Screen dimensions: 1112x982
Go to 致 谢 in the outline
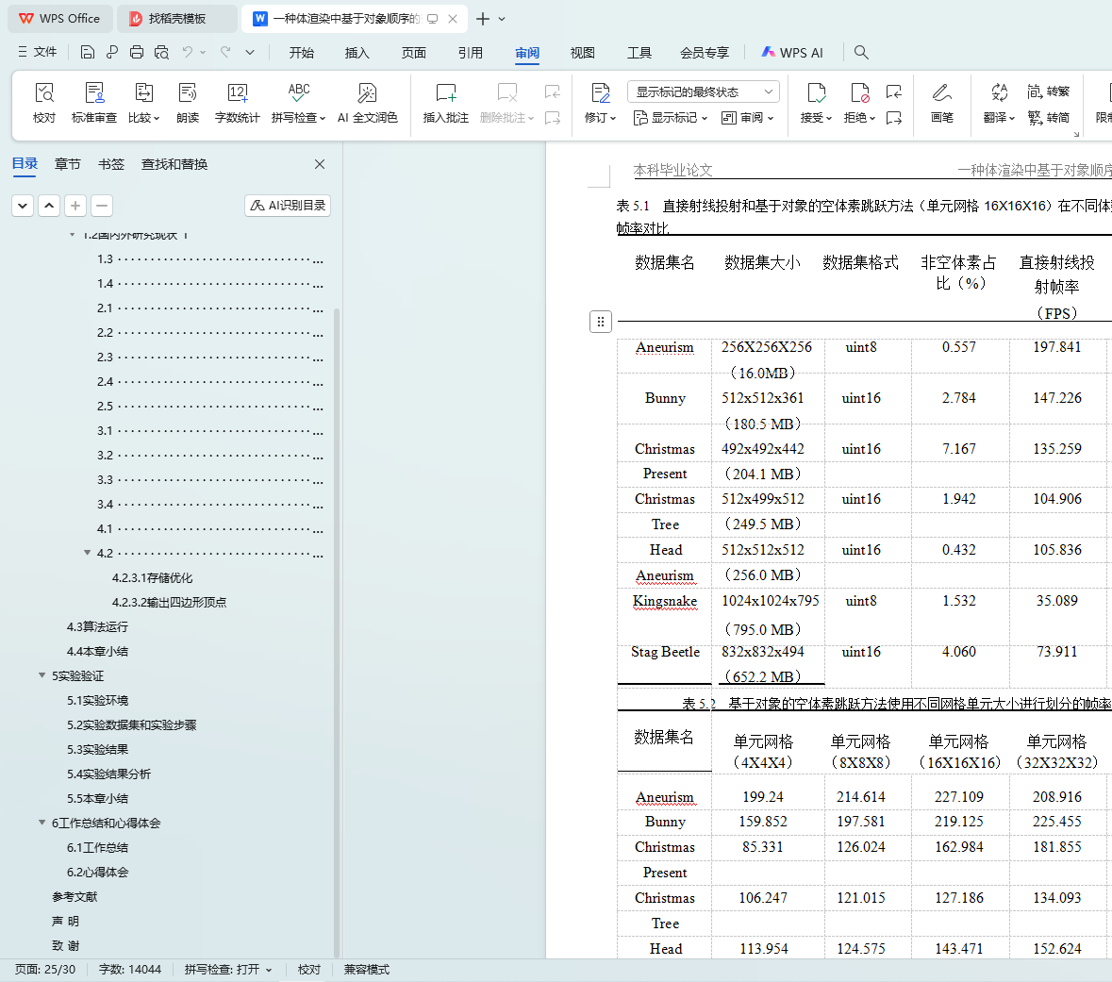[65, 945]
